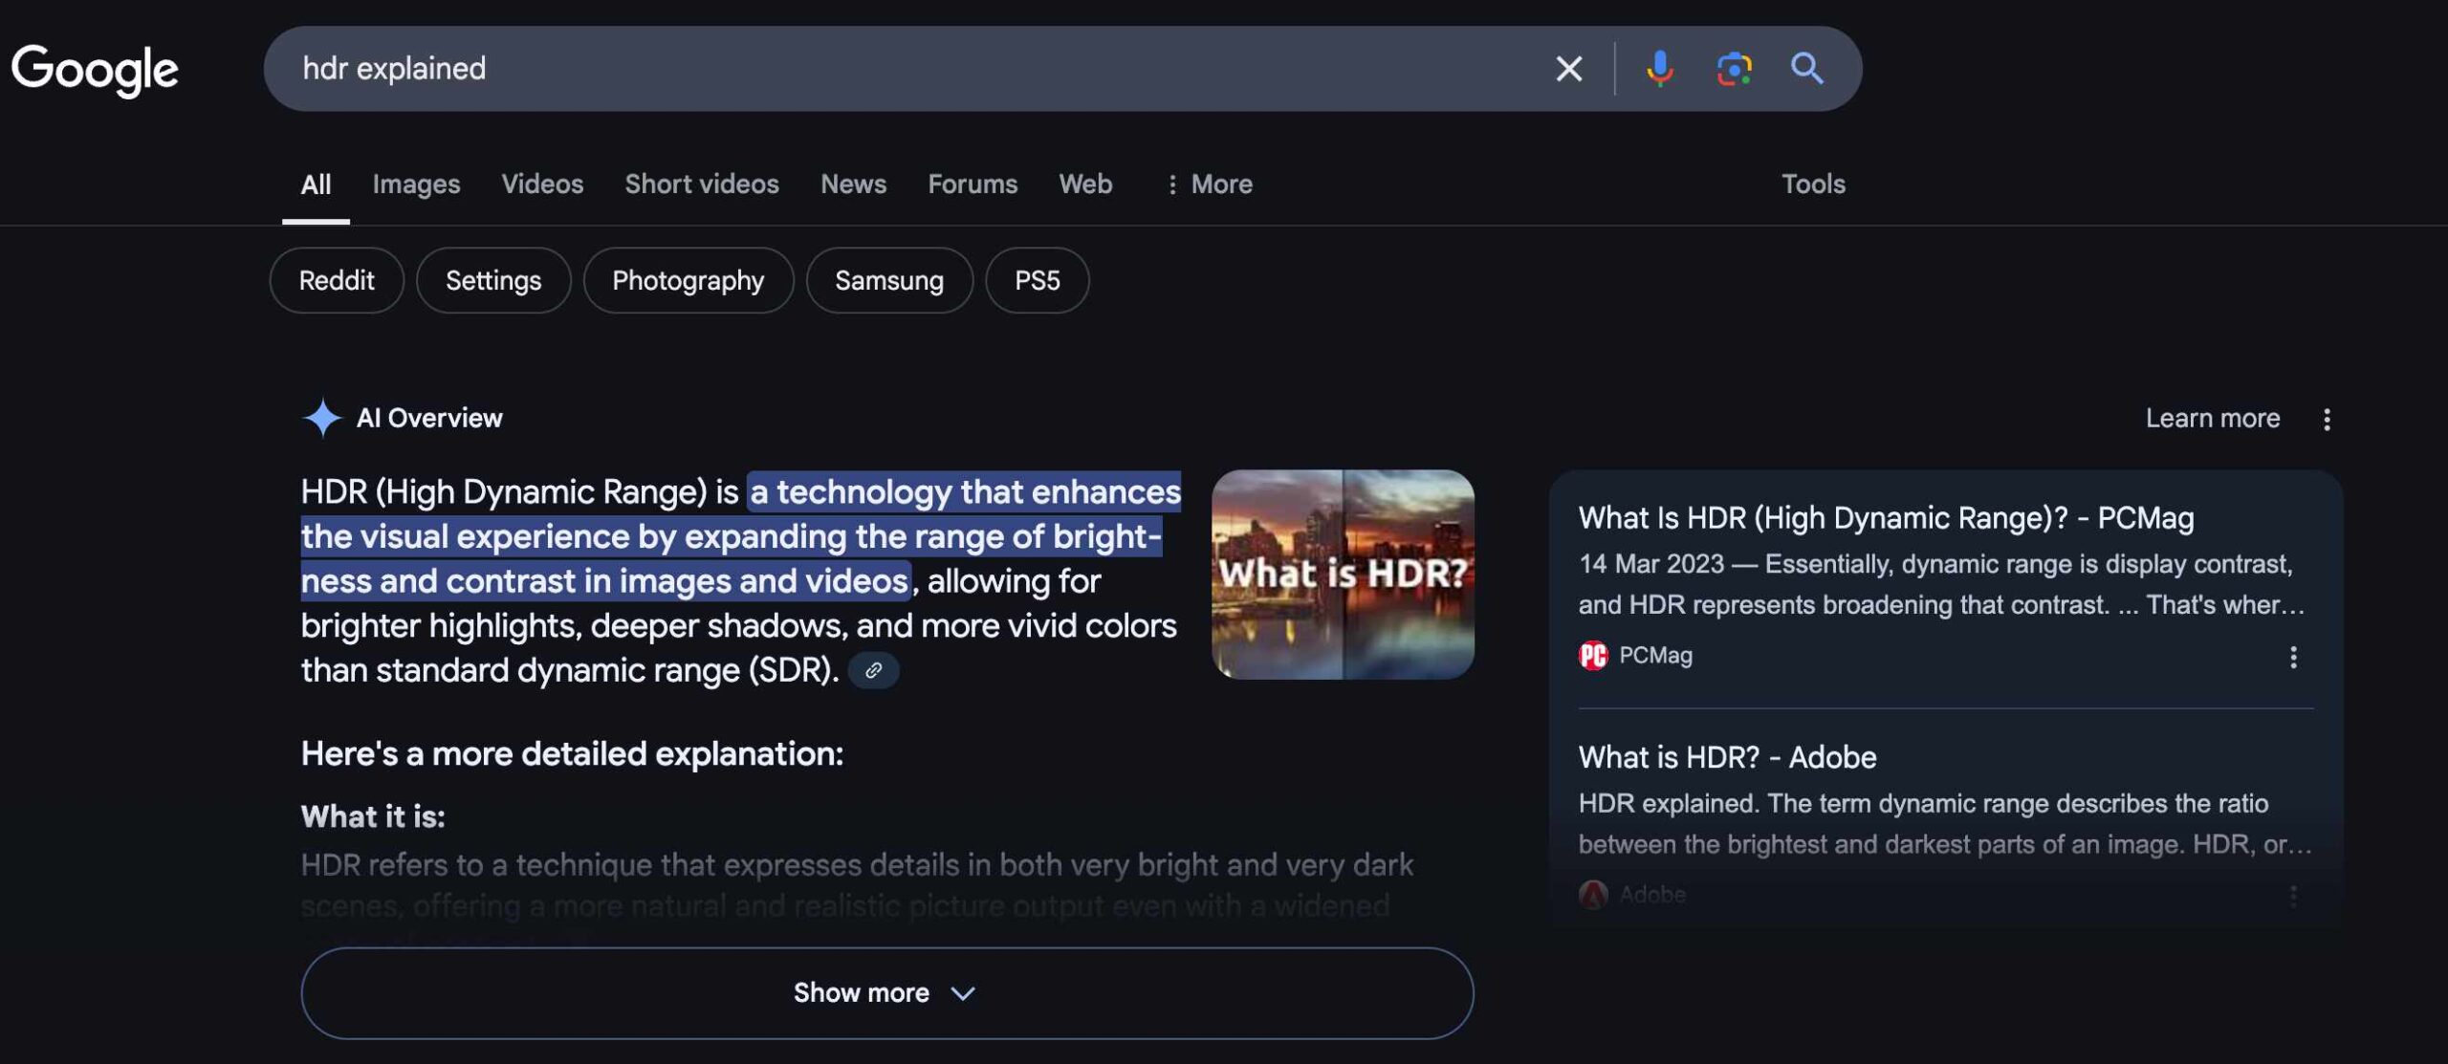The height and width of the screenshot is (1064, 2448).
Task: Click the Google logo
Action: point(95,70)
